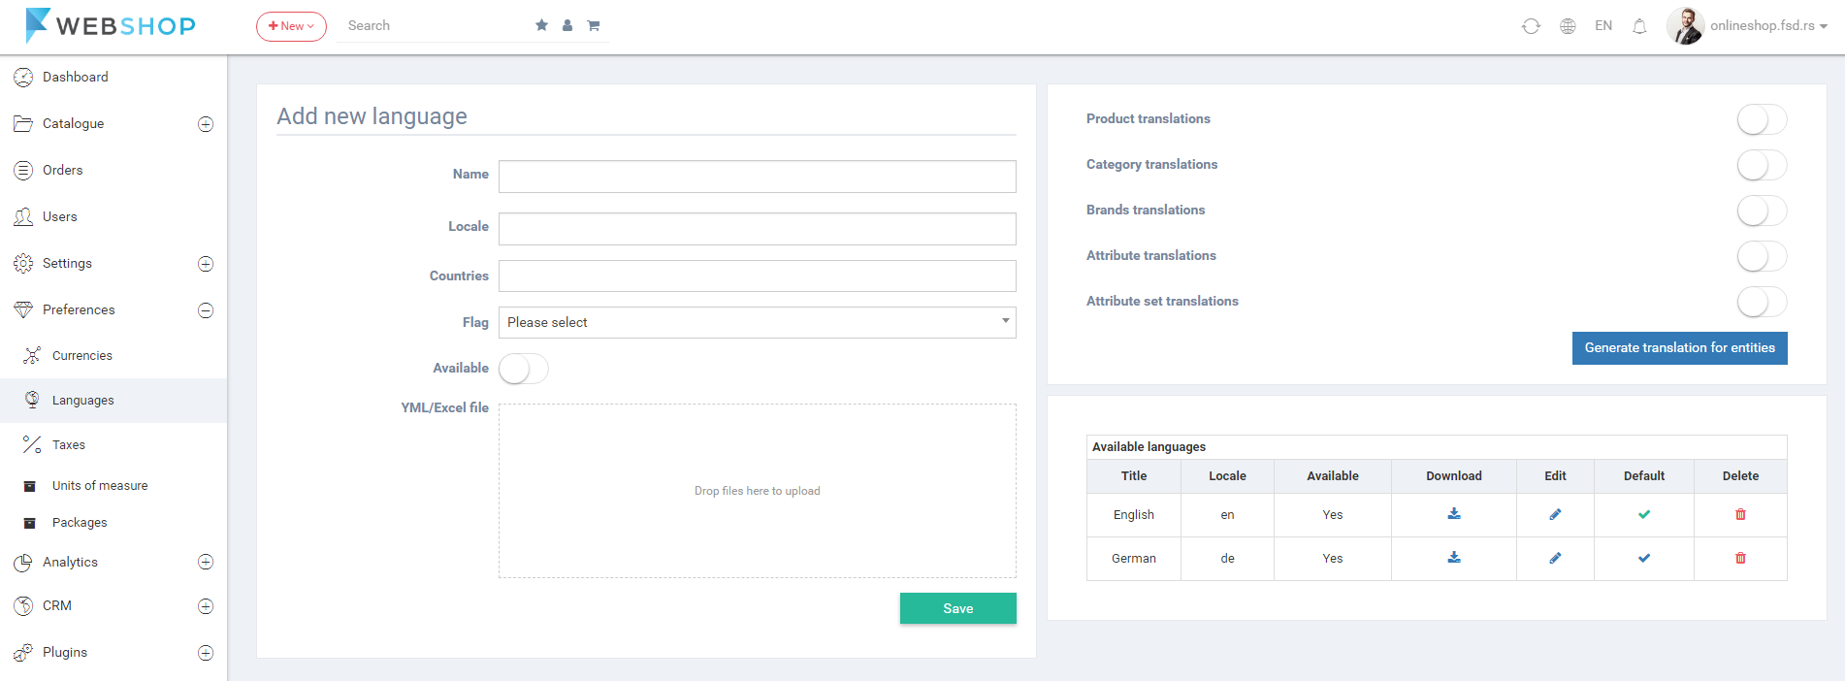Open the Users section
The image size is (1845, 681).
point(60,216)
